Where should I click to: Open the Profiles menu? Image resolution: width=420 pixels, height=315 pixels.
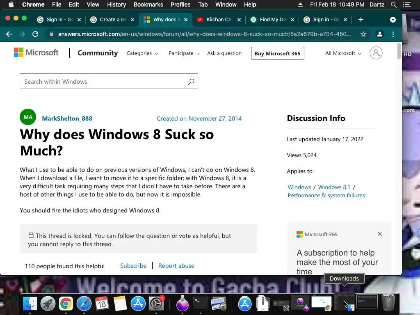(180, 5)
